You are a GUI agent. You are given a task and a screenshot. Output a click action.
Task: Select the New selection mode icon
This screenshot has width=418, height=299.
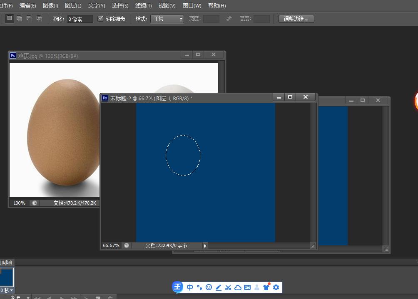pyautogui.click(x=9, y=18)
